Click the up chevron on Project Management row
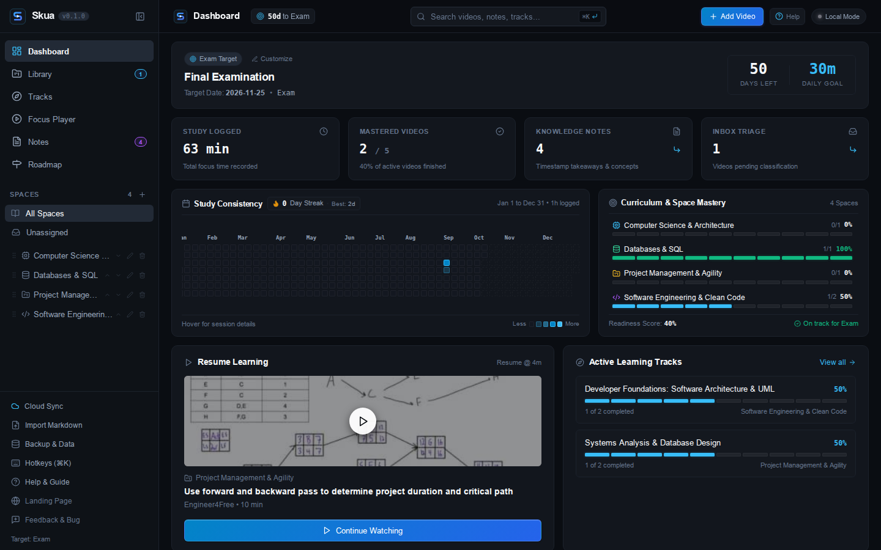 [x=107, y=295]
